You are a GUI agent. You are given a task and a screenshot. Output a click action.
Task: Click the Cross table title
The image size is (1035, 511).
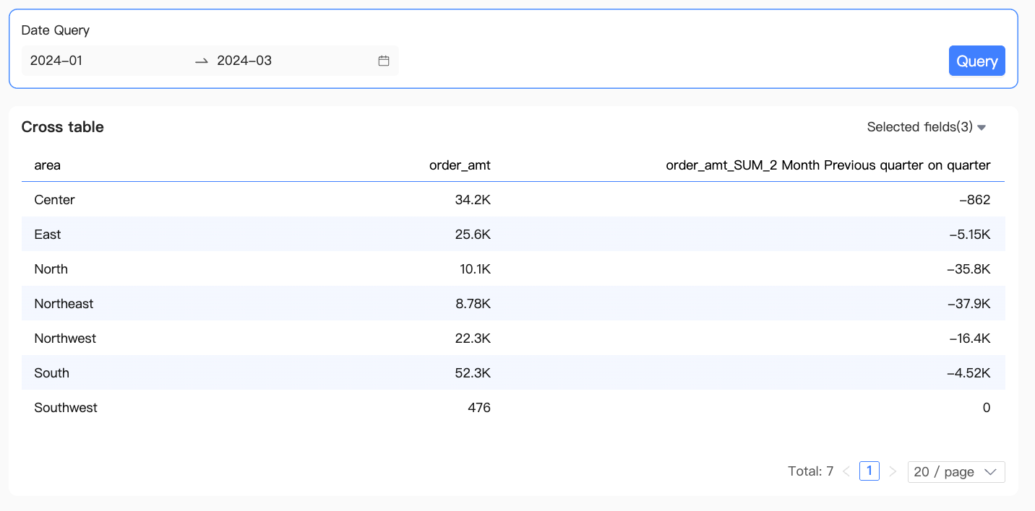tap(63, 127)
